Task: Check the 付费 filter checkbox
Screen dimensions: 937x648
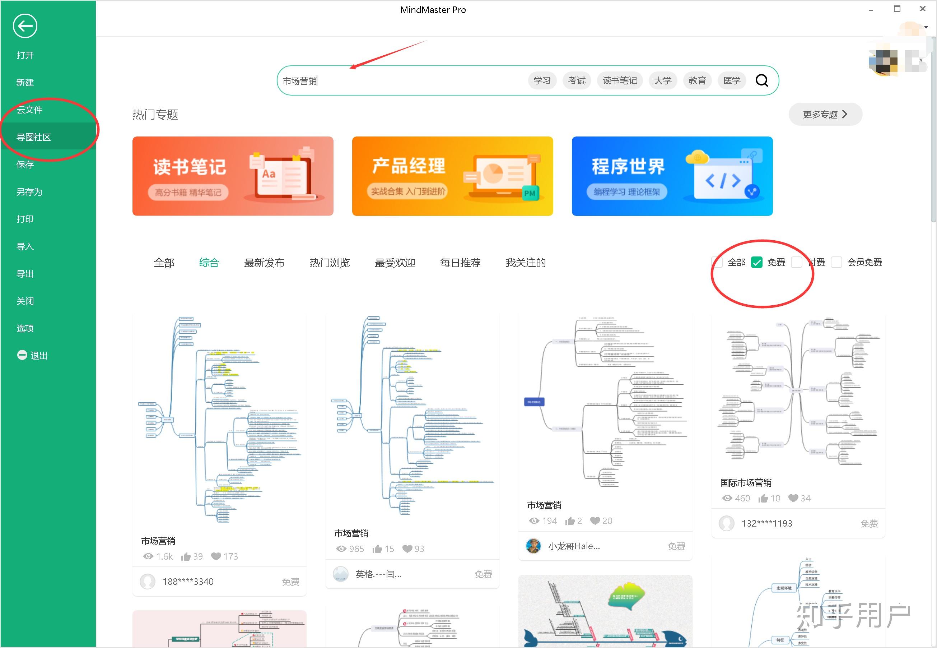Action: pyautogui.click(x=797, y=262)
